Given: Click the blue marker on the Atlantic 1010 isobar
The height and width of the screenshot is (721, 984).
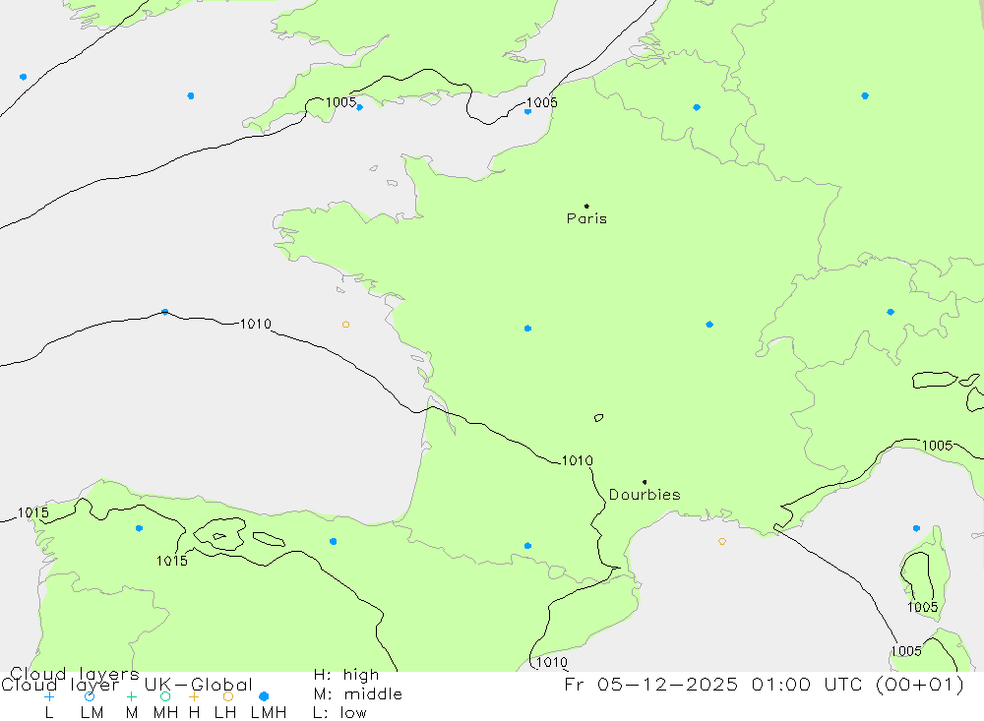Looking at the screenshot, I should [165, 312].
